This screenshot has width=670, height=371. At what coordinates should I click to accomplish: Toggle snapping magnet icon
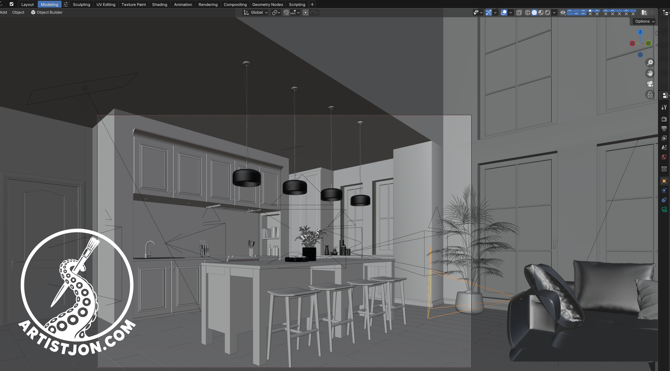(286, 13)
